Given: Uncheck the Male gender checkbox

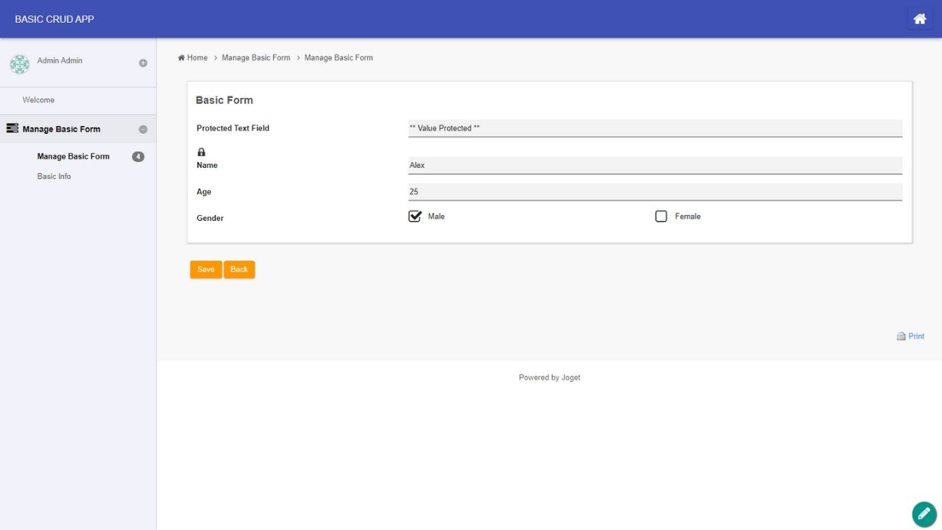Looking at the screenshot, I should click(414, 216).
